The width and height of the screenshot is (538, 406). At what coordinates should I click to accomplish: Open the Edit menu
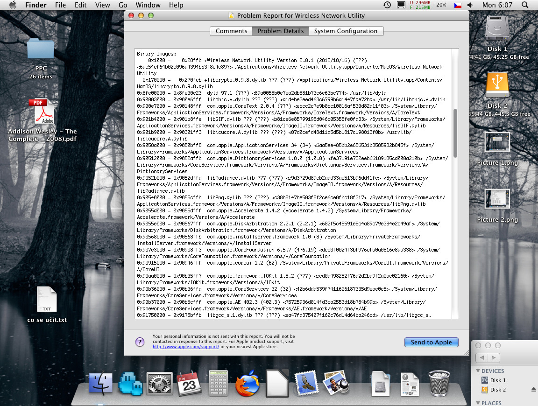tap(81, 5)
